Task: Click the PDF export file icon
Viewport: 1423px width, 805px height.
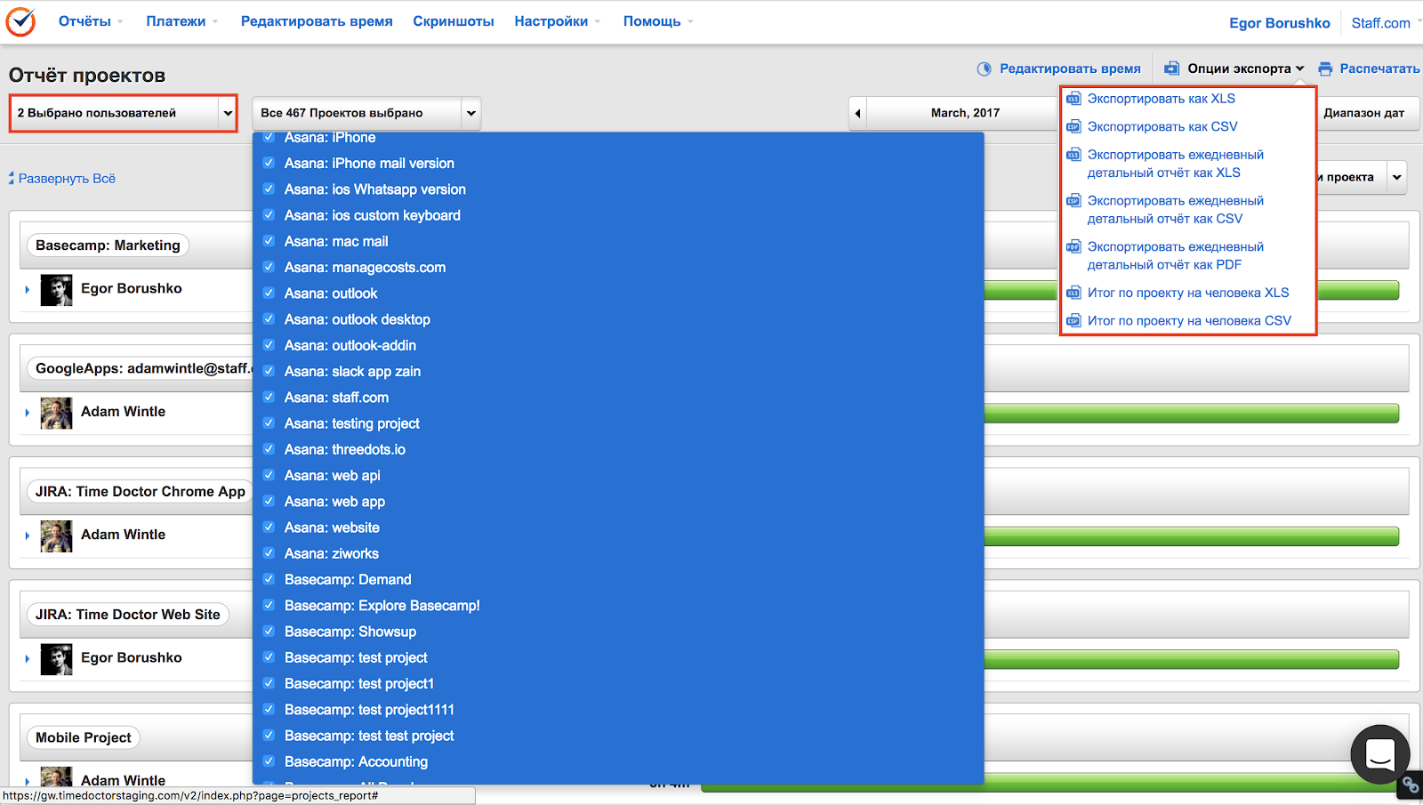Action: point(1073,247)
